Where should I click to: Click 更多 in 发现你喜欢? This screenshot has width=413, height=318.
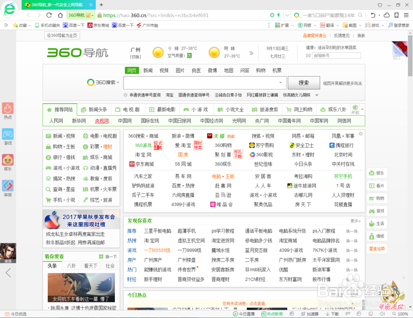[355, 221]
